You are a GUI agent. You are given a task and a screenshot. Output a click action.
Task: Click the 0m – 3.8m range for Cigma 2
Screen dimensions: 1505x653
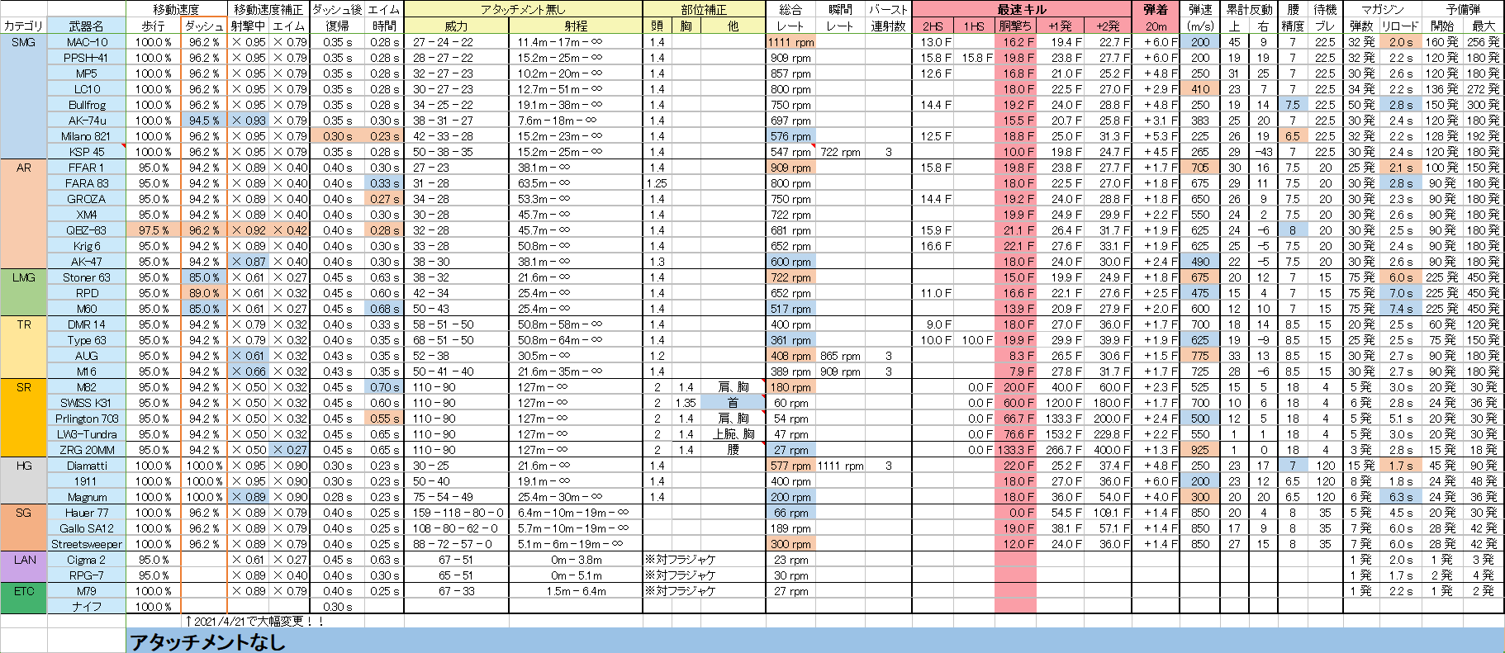(576, 560)
